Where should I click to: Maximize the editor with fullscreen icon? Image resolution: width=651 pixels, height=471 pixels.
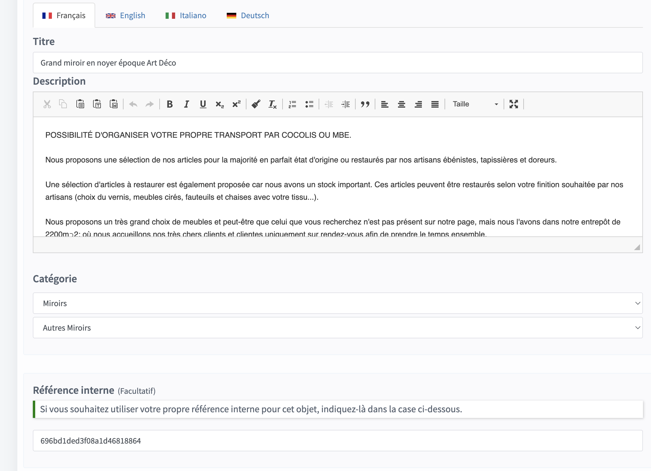(513, 104)
